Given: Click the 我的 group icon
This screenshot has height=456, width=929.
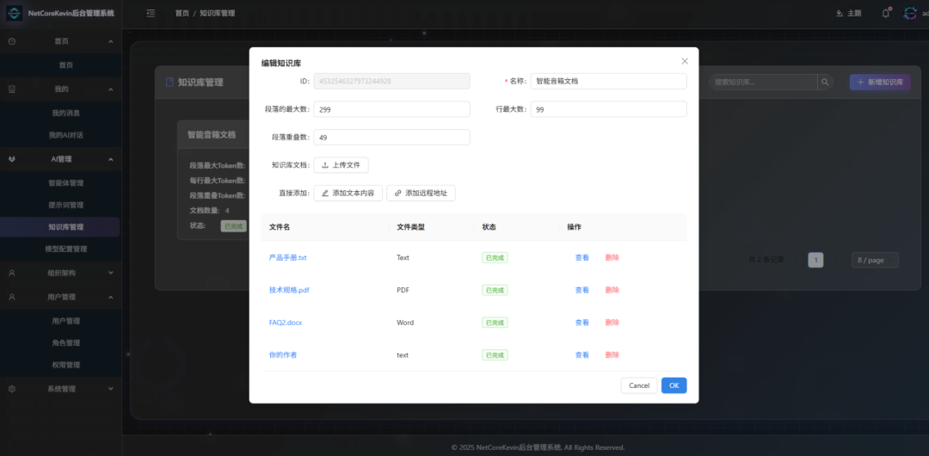Looking at the screenshot, I should 12,89.
